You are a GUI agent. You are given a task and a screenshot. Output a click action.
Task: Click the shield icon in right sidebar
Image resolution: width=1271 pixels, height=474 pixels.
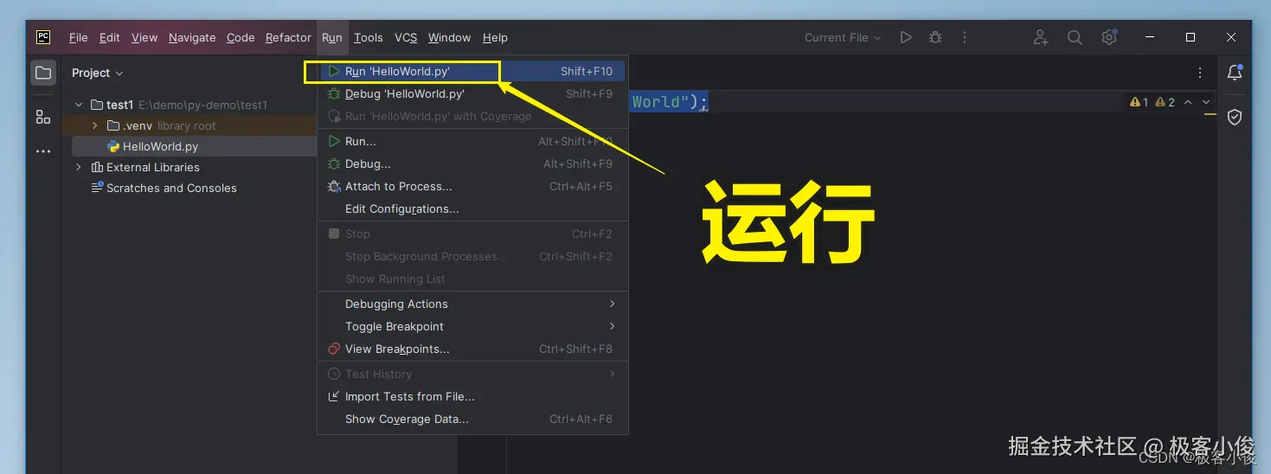(x=1235, y=117)
